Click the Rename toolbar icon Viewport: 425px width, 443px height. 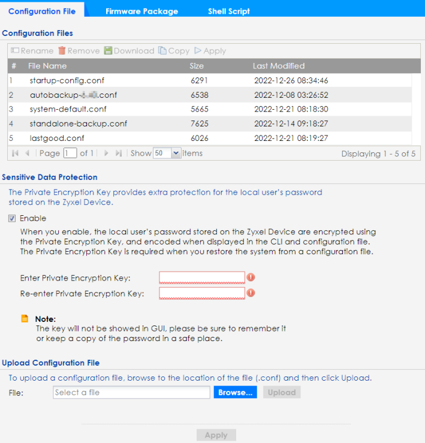16,51
